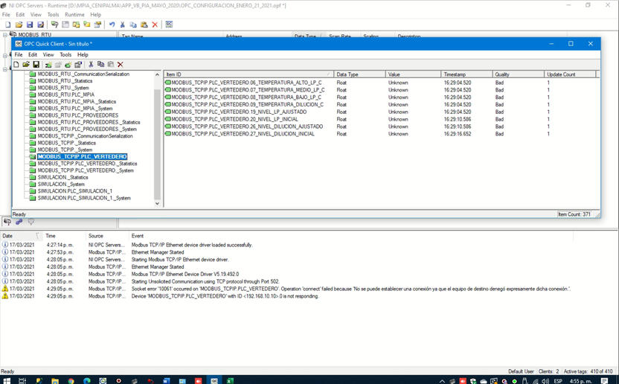Click Undo arrow in NI OPC Servers toolbar
619x384 pixels.
(x=112, y=25)
